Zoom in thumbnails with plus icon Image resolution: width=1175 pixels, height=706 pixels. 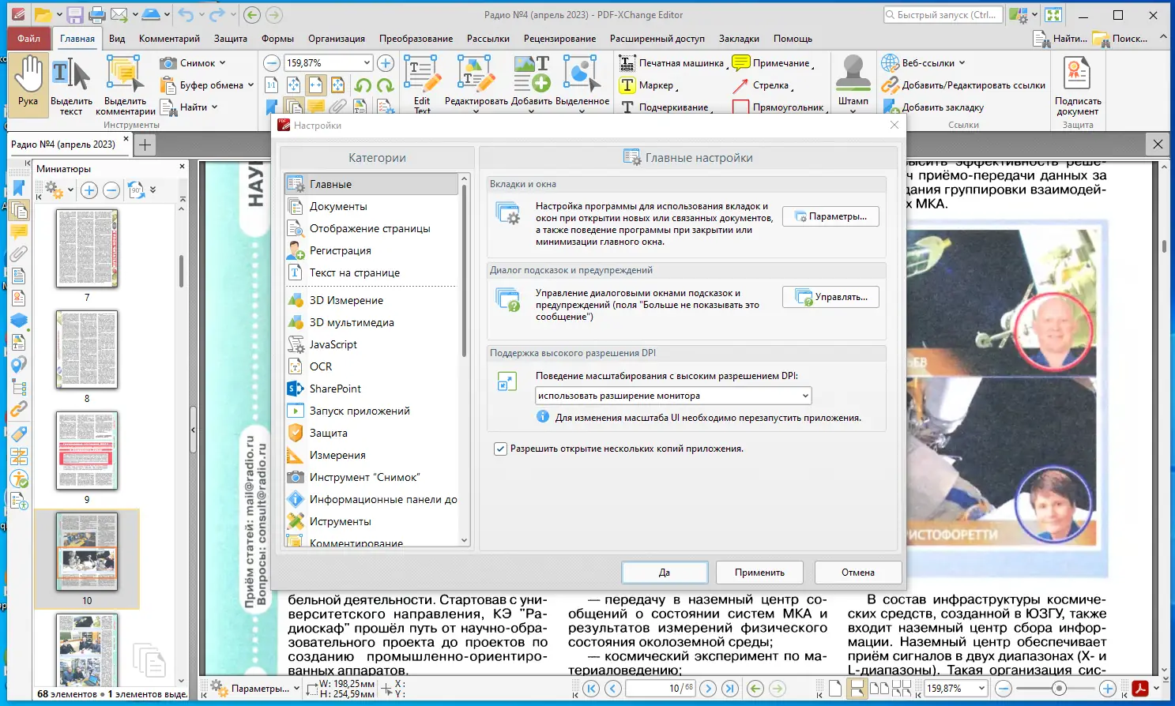pos(89,190)
